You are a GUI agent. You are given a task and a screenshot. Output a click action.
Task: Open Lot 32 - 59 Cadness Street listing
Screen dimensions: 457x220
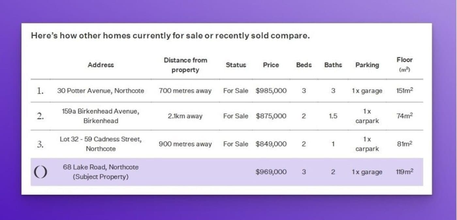101,144
